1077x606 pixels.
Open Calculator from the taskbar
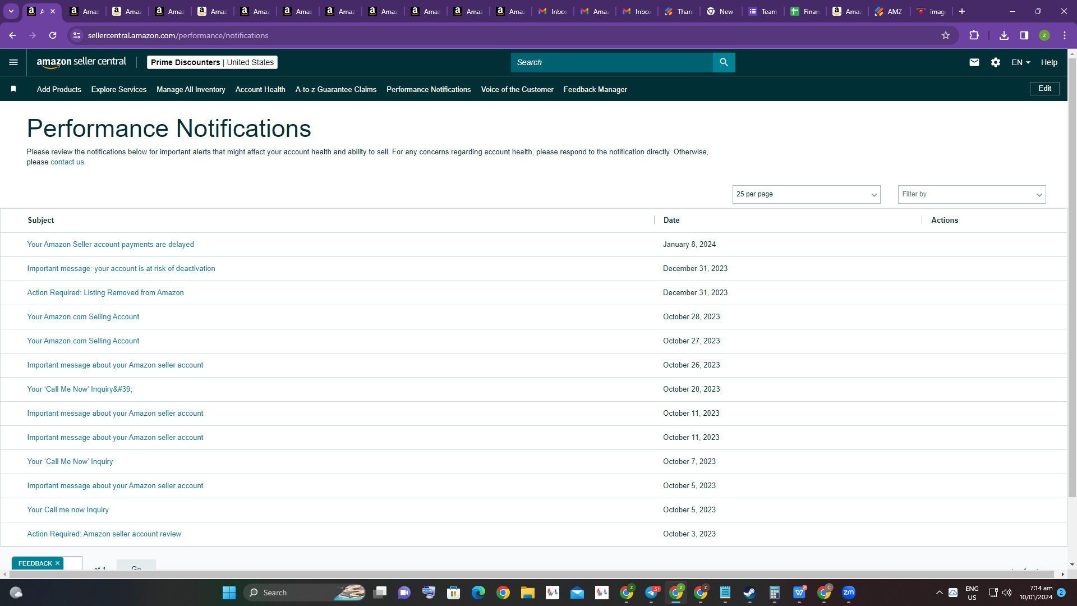[775, 593]
